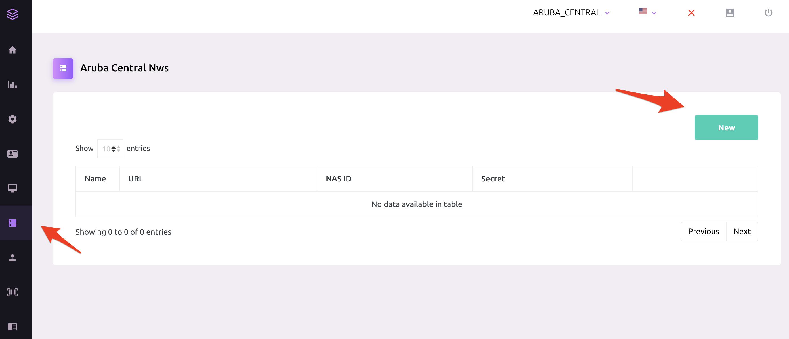Open the newspaper sidebar icon at bottom
This screenshot has width=789, height=339.
(12, 327)
